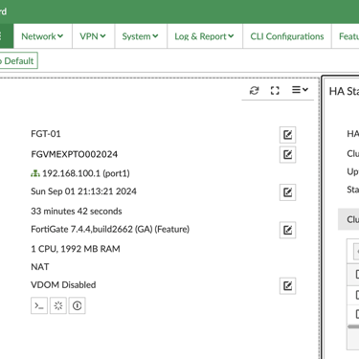The width and height of the screenshot is (359, 359).
Task: Edit the FortiGate firmware version
Action: (x=287, y=230)
